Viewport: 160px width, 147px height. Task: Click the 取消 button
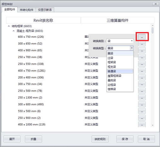tap(146, 139)
